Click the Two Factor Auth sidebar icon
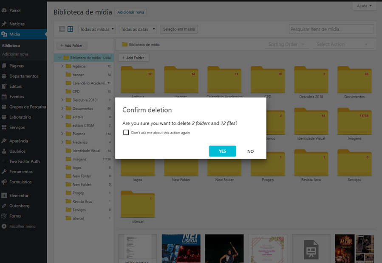The height and width of the screenshot is (263, 382). (4, 161)
